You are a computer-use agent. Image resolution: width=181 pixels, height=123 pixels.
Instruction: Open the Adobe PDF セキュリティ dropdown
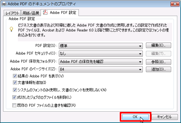[101, 54]
